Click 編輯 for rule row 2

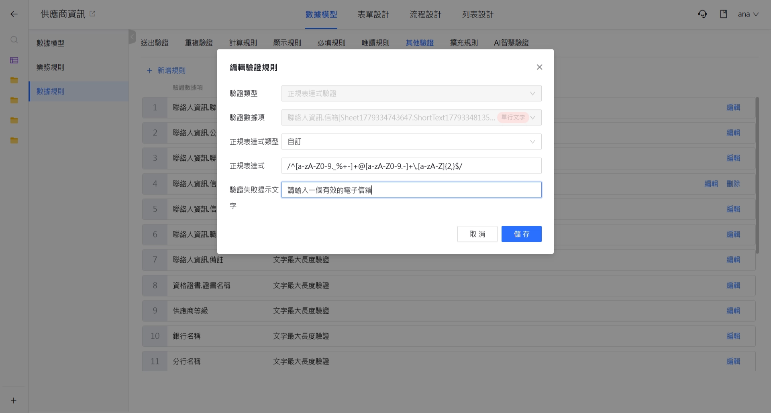click(733, 133)
